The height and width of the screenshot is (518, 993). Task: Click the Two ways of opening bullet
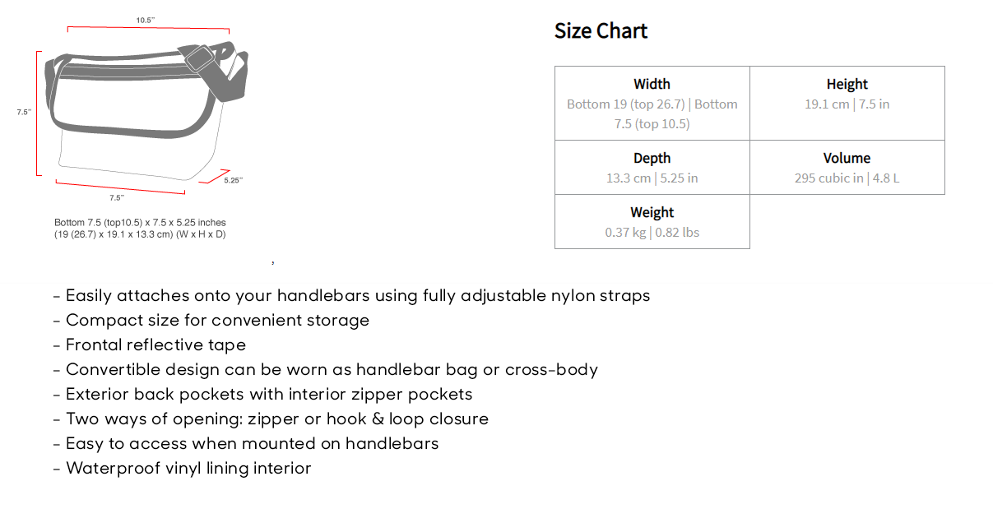coord(271,419)
